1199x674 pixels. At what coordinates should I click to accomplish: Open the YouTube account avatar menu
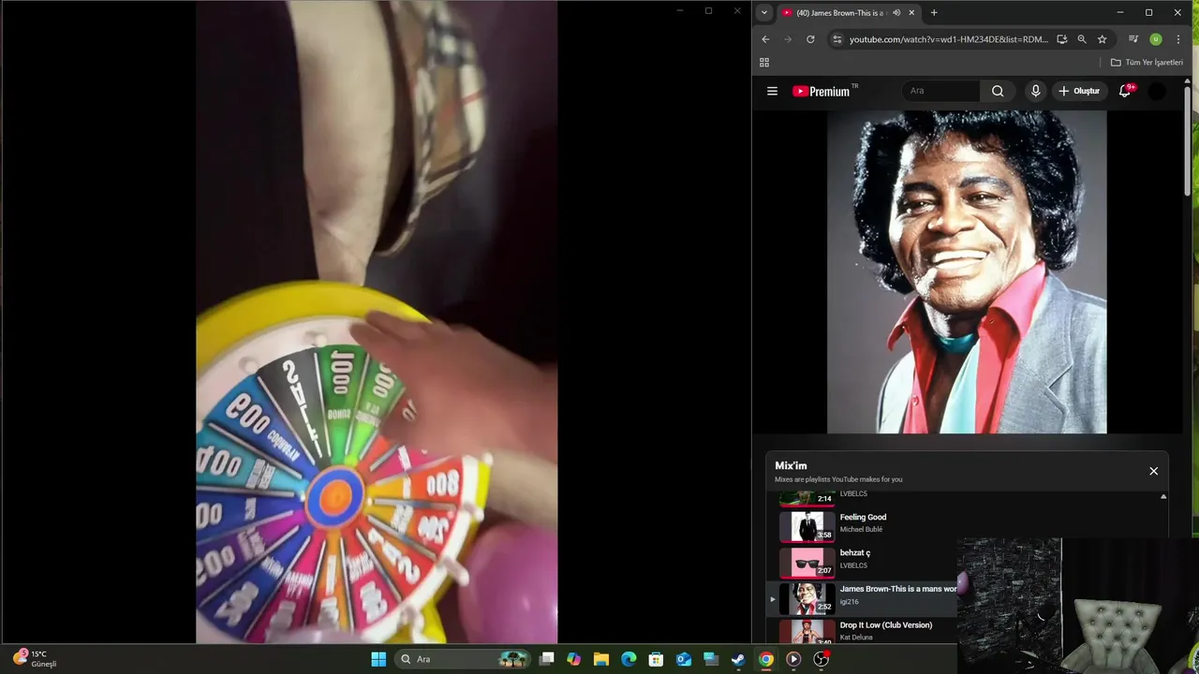[x=1158, y=91]
